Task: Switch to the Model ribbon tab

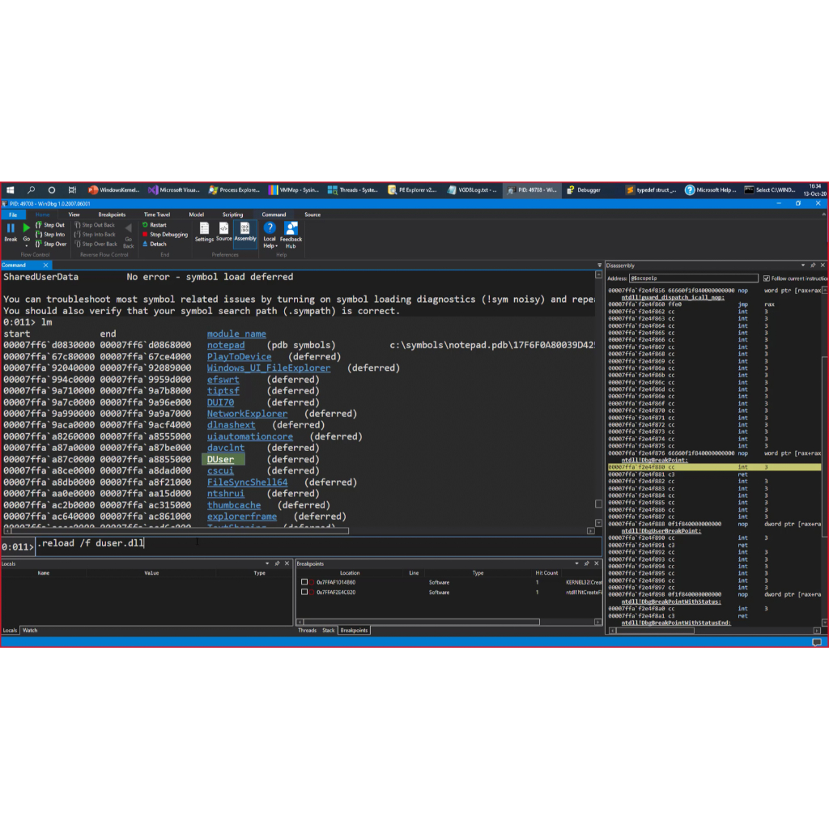Action: tap(196, 215)
